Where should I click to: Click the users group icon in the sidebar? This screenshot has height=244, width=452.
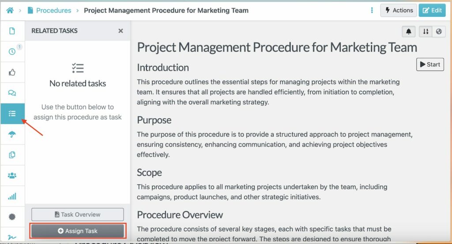[x=12, y=176]
